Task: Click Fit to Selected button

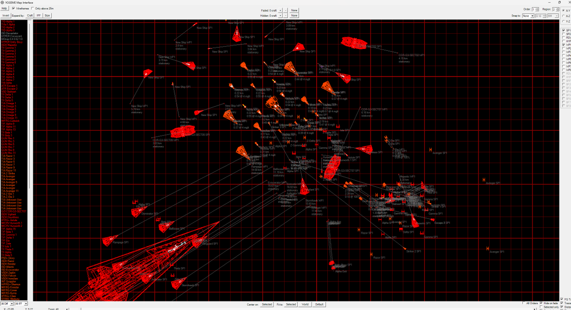Action: (291, 304)
